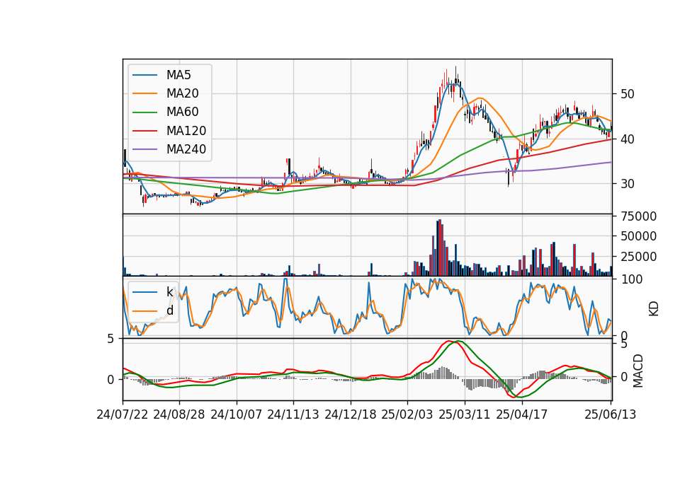Click the 25/02/03 date axis label
The height and width of the screenshot is (488, 680).
click(407, 414)
